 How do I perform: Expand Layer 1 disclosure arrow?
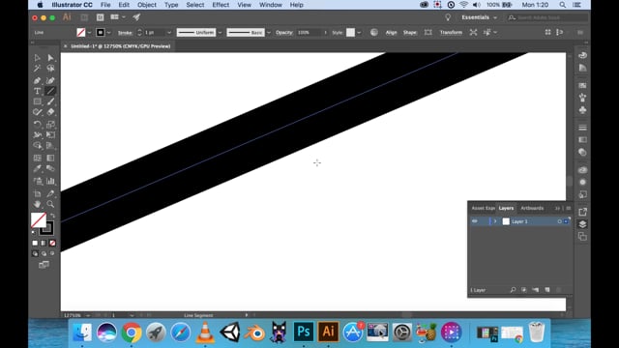coord(495,221)
